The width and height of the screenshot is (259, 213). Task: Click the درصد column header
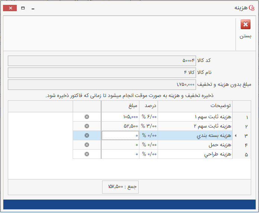tap(148, 106)
